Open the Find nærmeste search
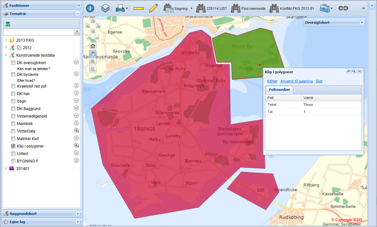The image size is (377, 227). click(248, 8)
